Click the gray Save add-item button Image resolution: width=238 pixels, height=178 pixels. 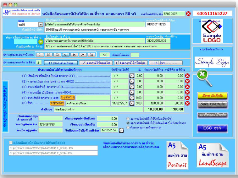click(x=213, y=104)
